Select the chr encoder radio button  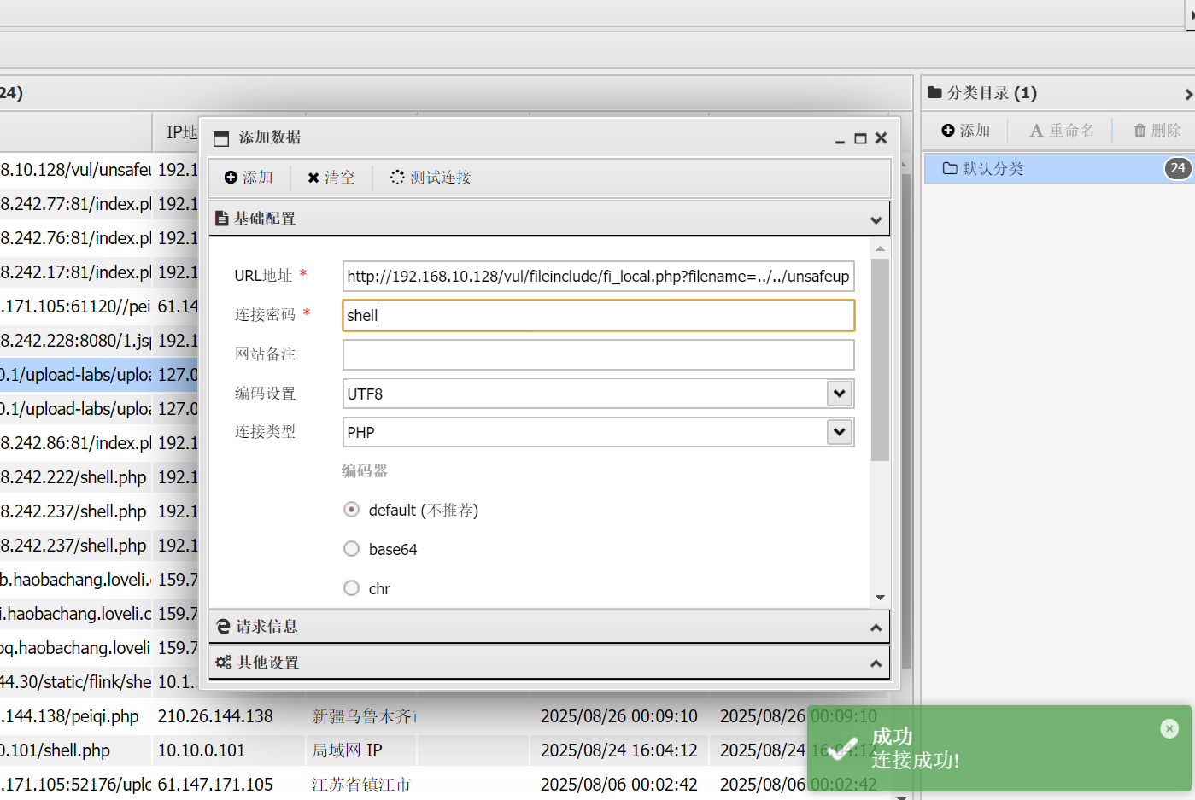(351, 588)
